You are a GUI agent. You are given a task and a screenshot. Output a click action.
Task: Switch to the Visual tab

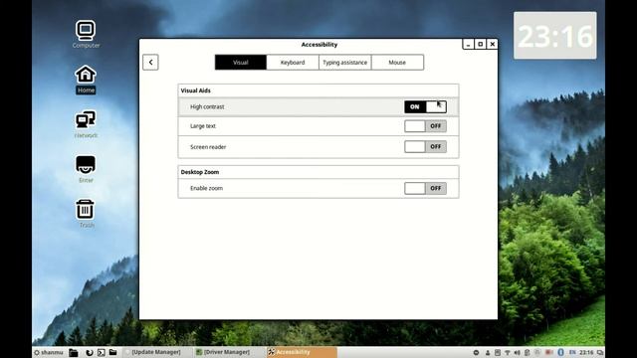(x=241, y=63)
